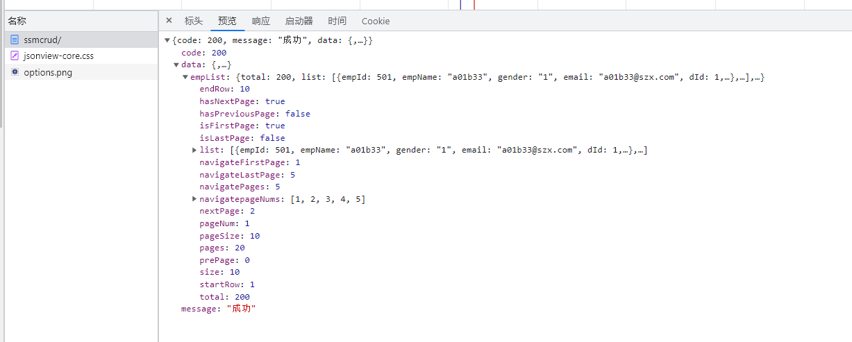Viewport: 852px width, 342px height.
Task: Click the image icon beside options.png
Action: [15, 72]
